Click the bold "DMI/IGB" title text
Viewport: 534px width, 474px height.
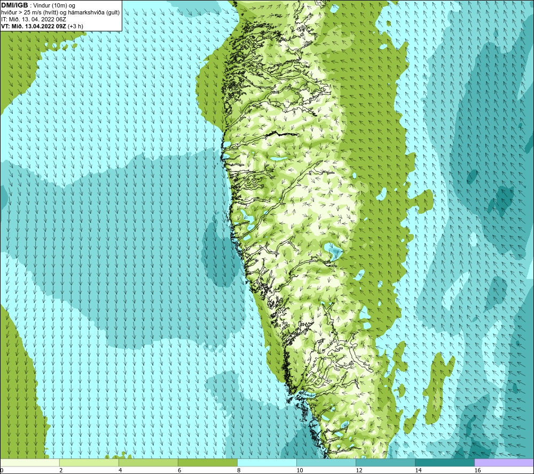14,5
